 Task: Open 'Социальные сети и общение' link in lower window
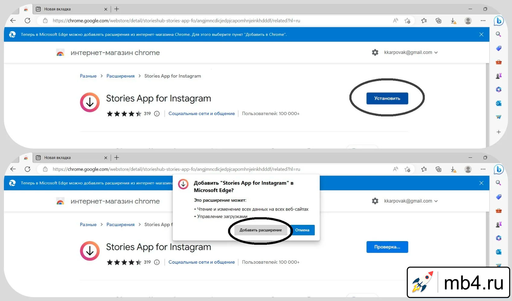pyautogui.click(x=202, y=262)
